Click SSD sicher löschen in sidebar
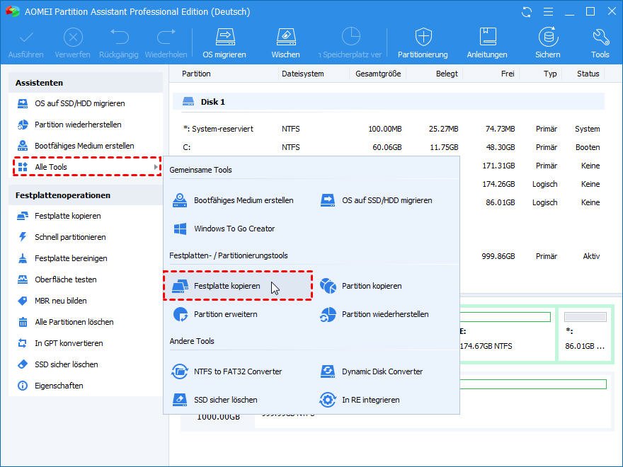The height and width of the screenshot is (467, 623). point(86,364)
